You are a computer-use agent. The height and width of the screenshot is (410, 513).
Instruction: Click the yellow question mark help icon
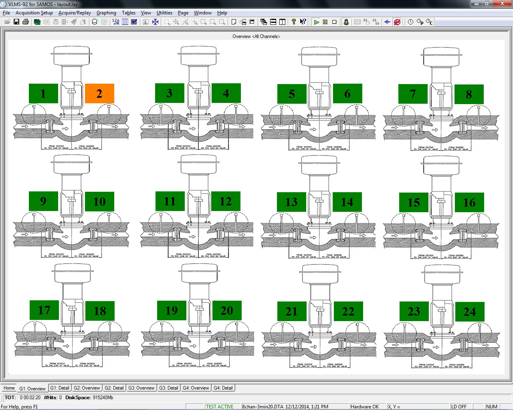pyautogui.click(x=294, y=22)
